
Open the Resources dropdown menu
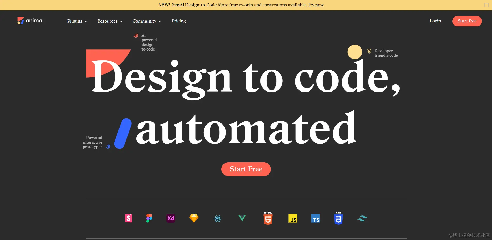pos(110,21)
